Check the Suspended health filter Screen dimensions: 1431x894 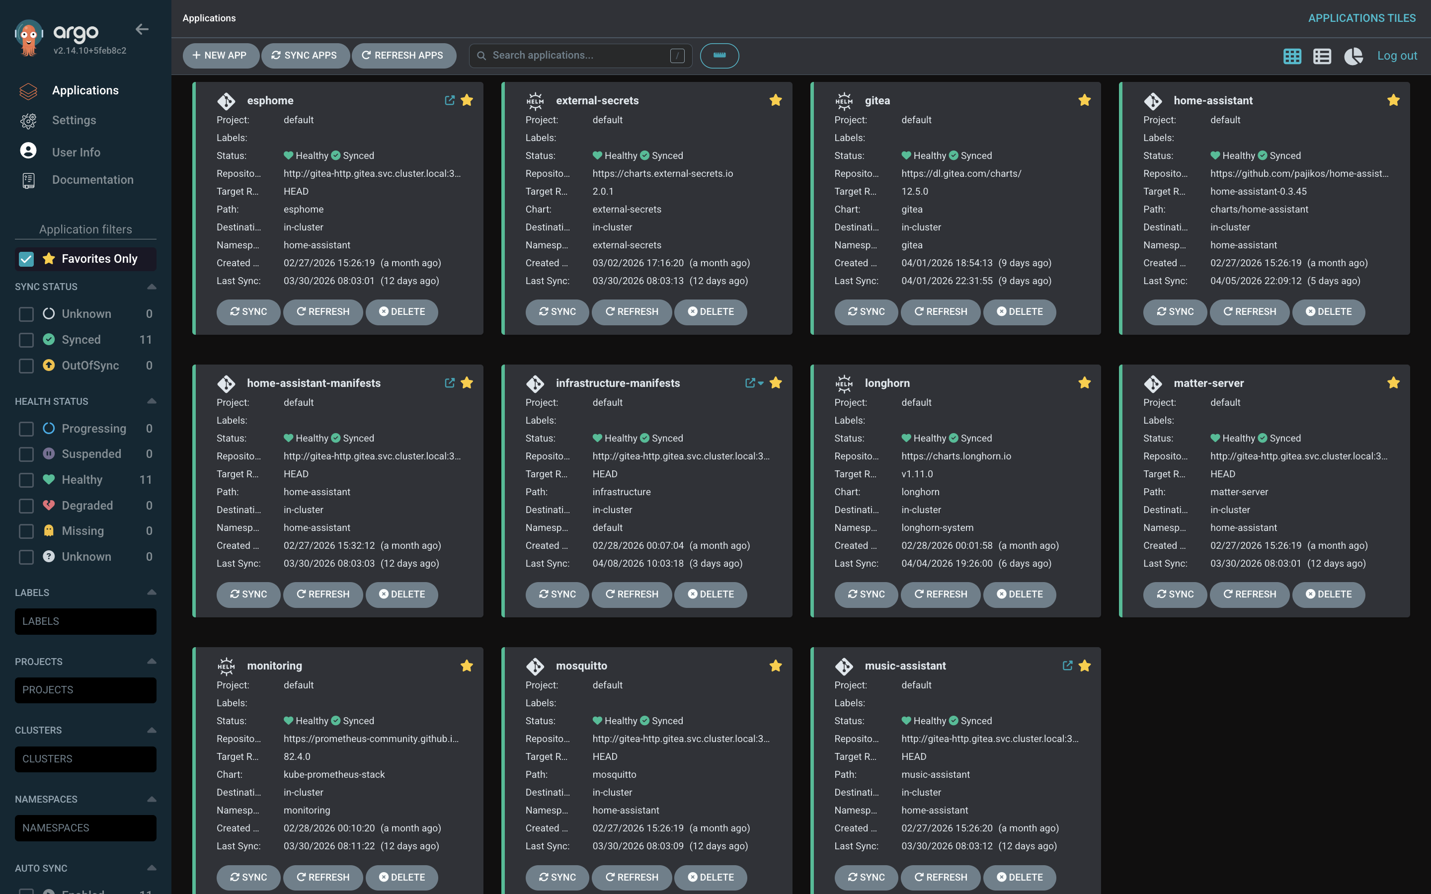tap(26, 454)
